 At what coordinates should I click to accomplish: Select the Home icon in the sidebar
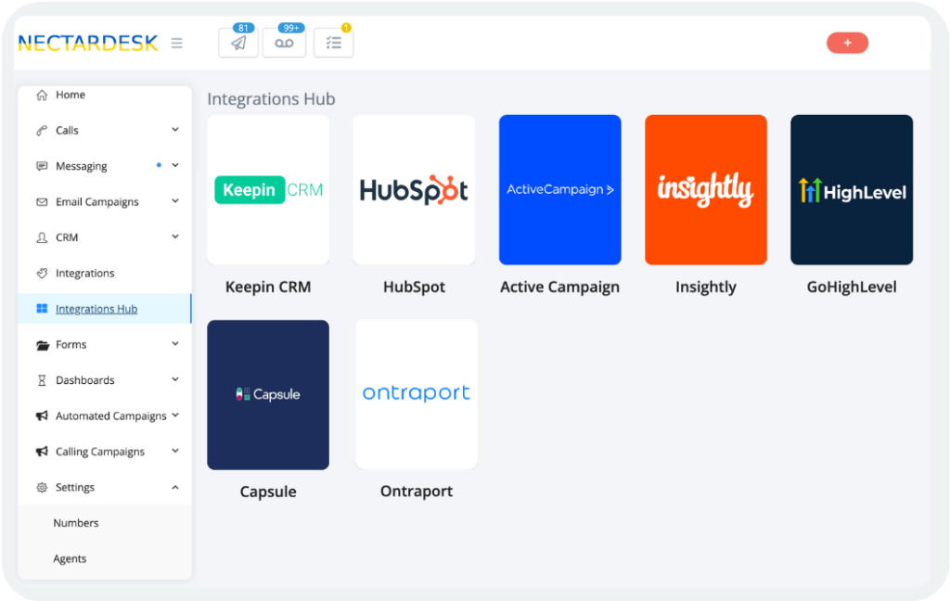42,95
